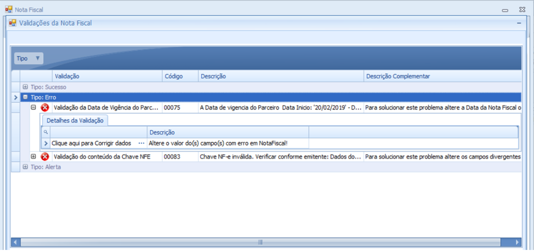Click 'Validação do conteúdo da Chave NFE' cell
Viewport: 534px width, 251px height.
(107, 157)
